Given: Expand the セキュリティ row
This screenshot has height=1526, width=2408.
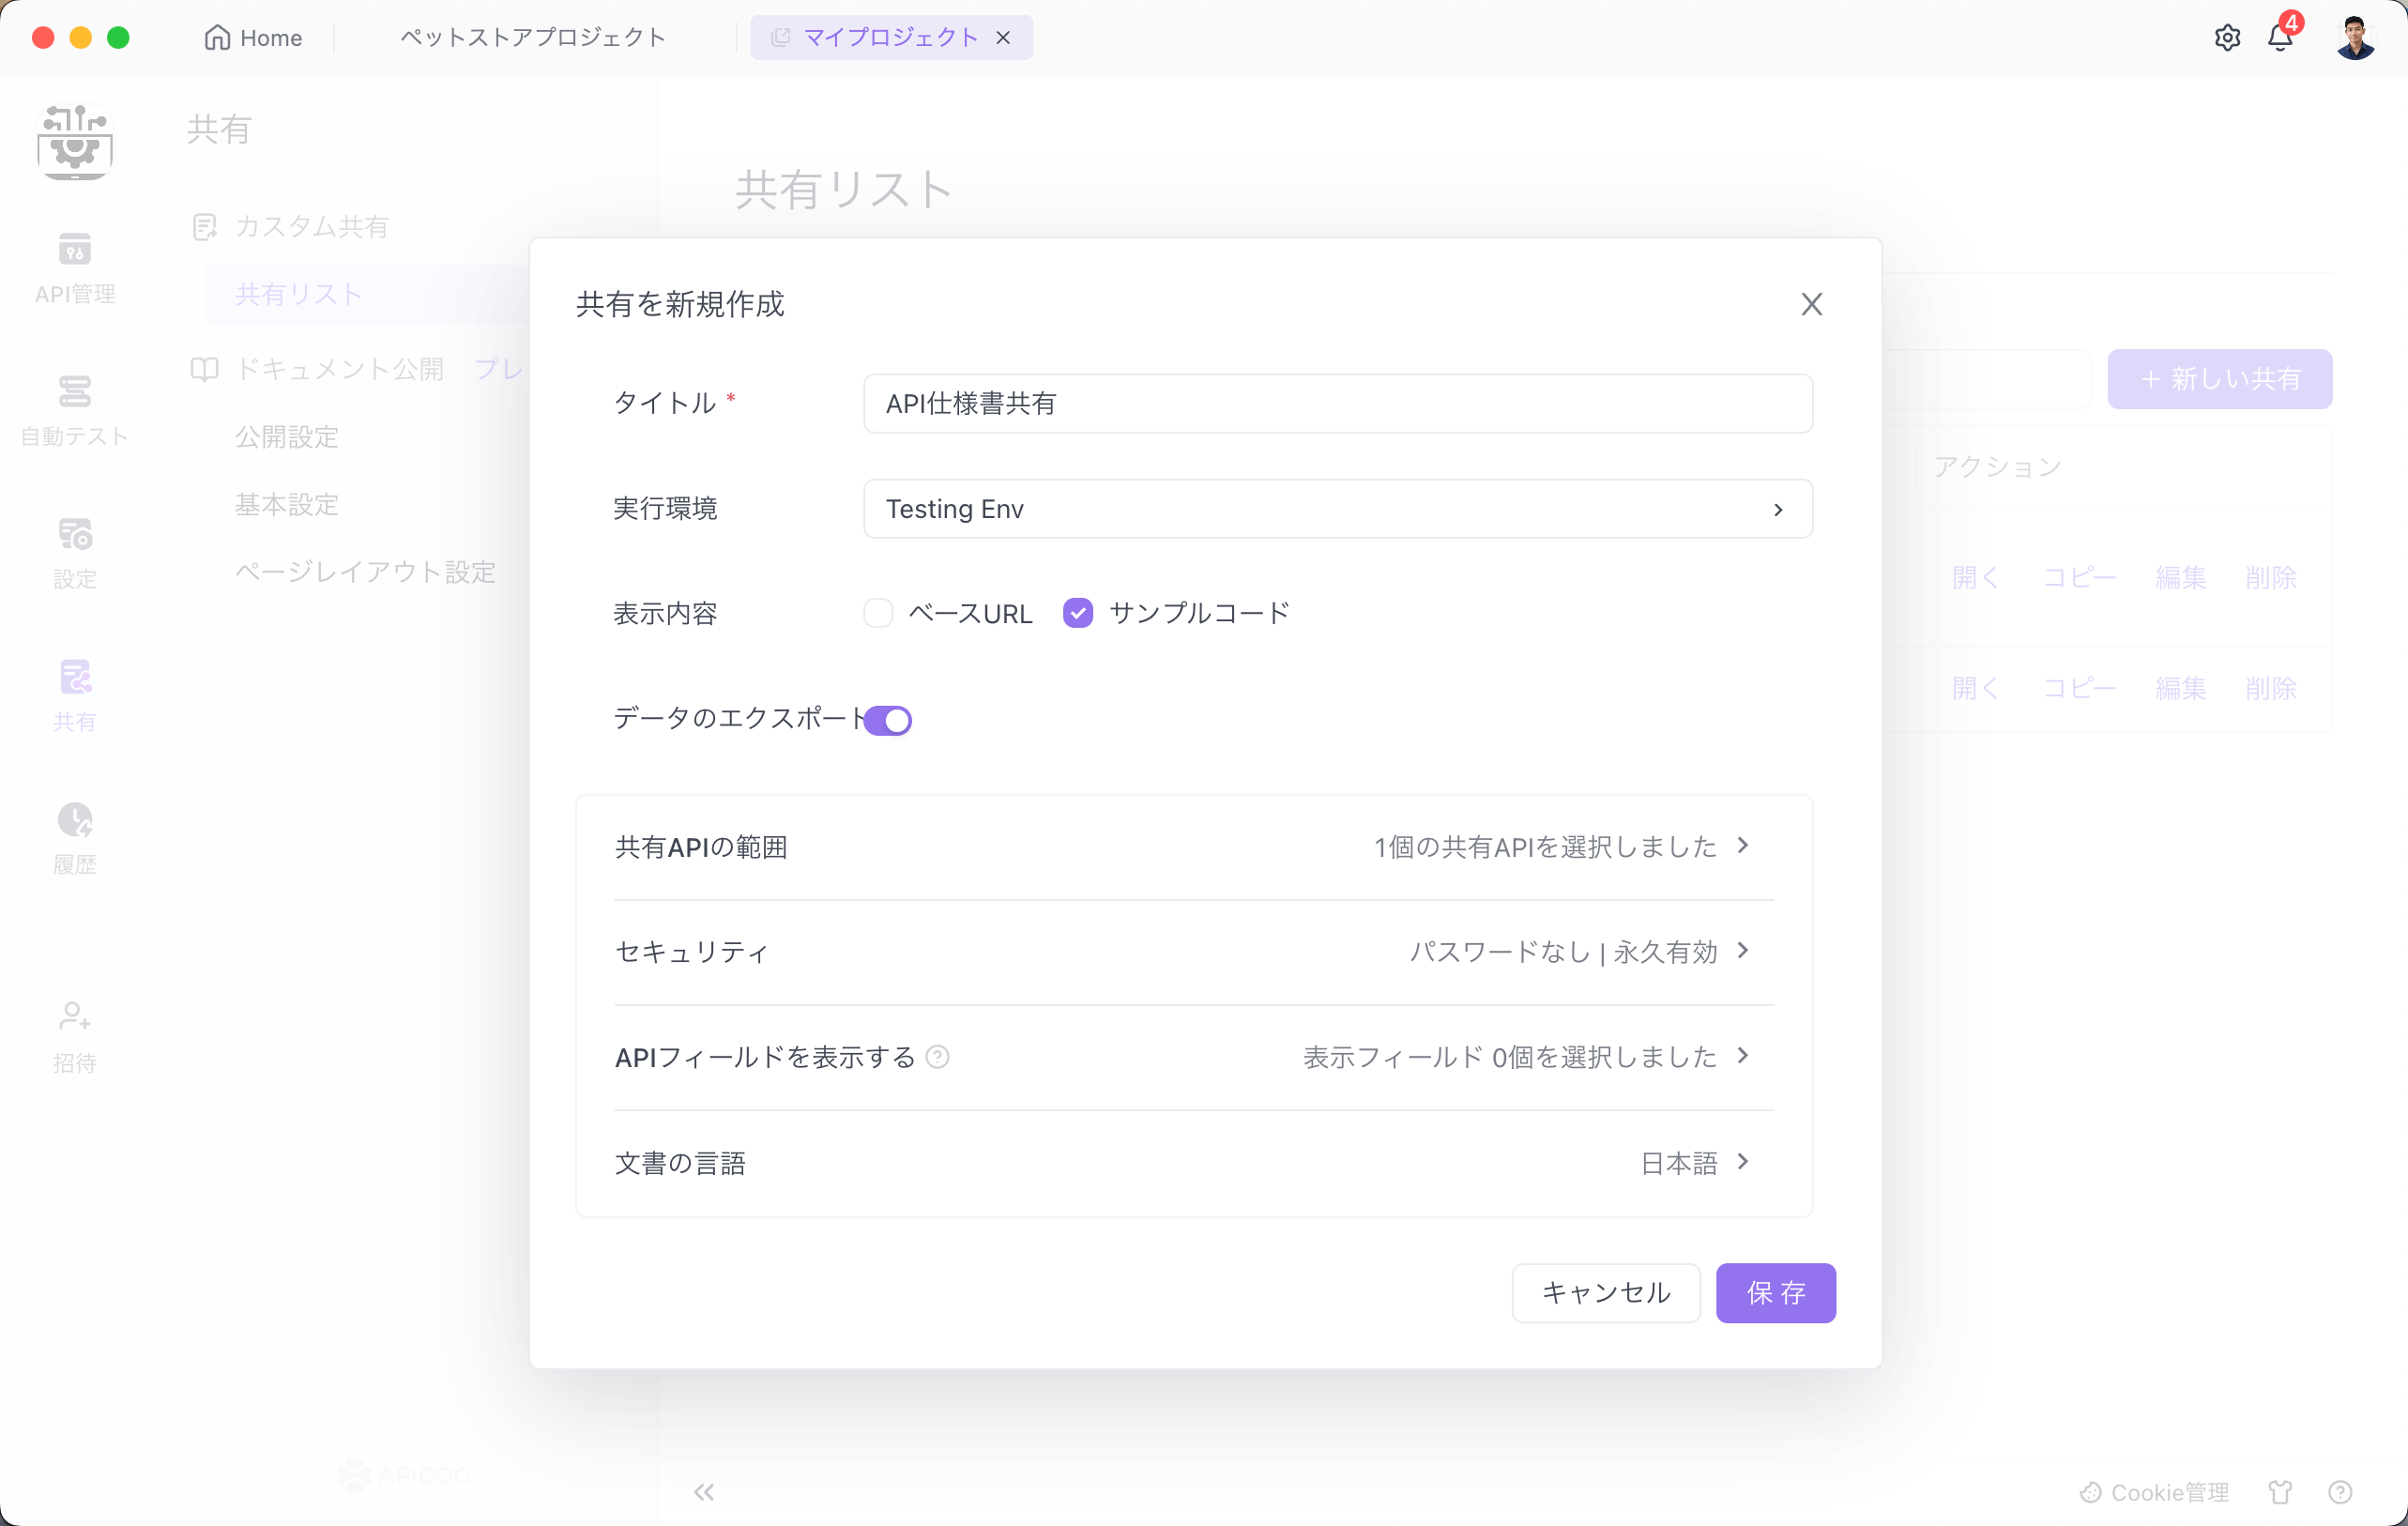Looking at the screenshot, I should [x=1194, y=952].
